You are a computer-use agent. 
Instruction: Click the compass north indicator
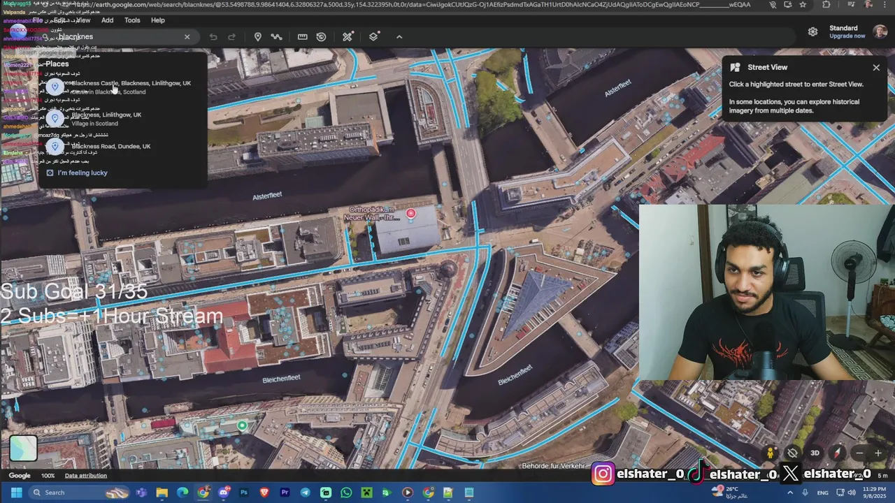[837, 453]
